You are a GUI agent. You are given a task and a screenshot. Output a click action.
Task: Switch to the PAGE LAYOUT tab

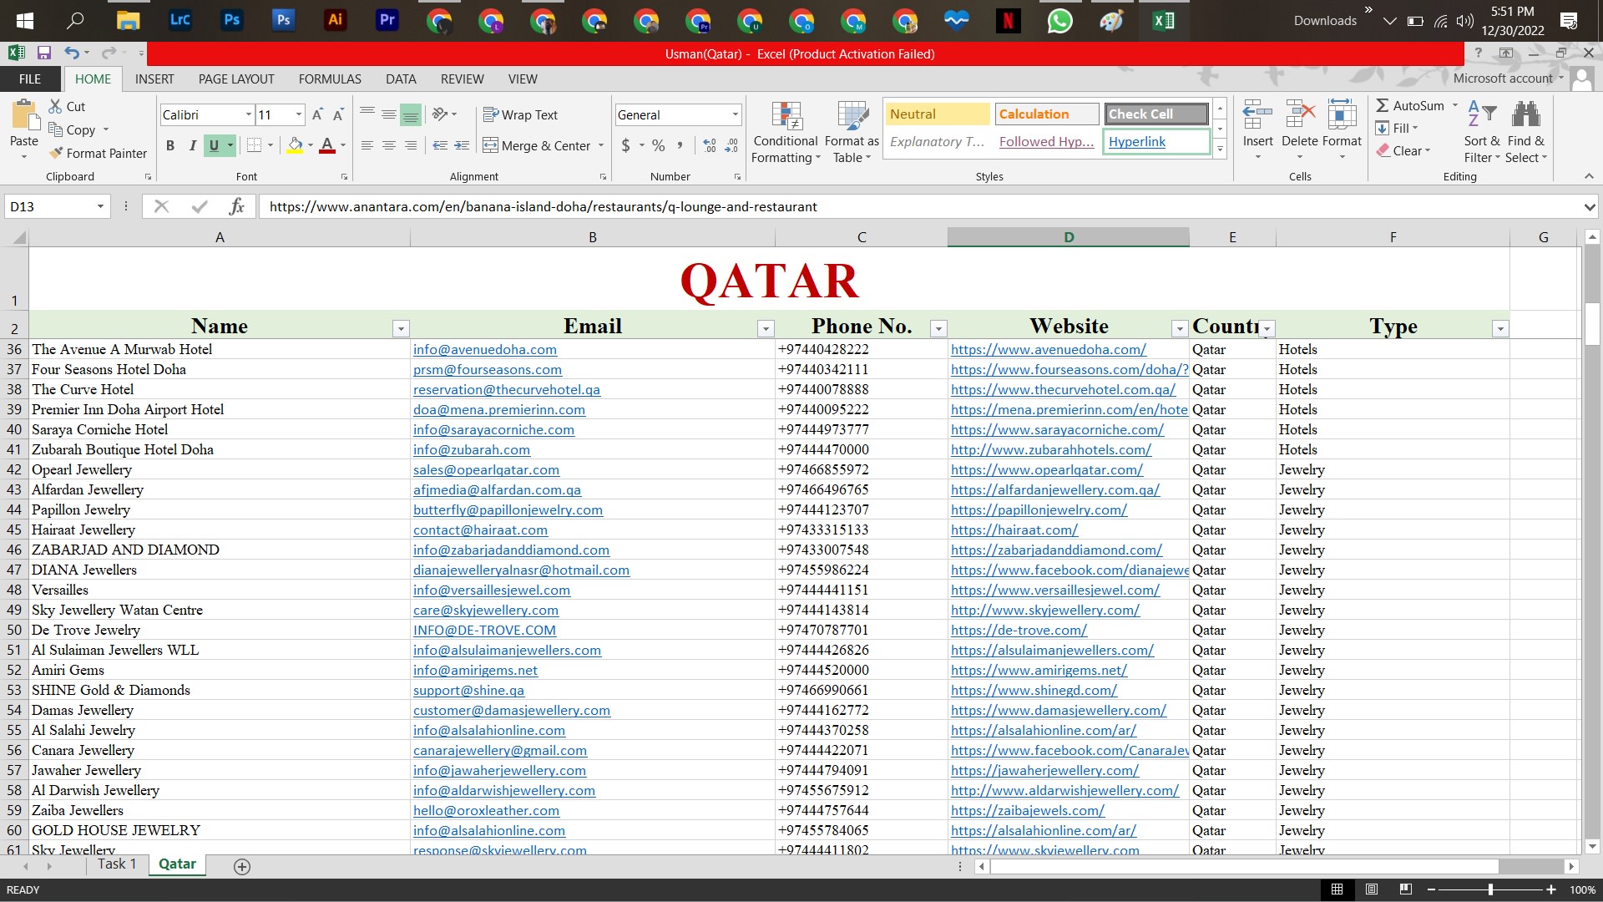[236, 79]
